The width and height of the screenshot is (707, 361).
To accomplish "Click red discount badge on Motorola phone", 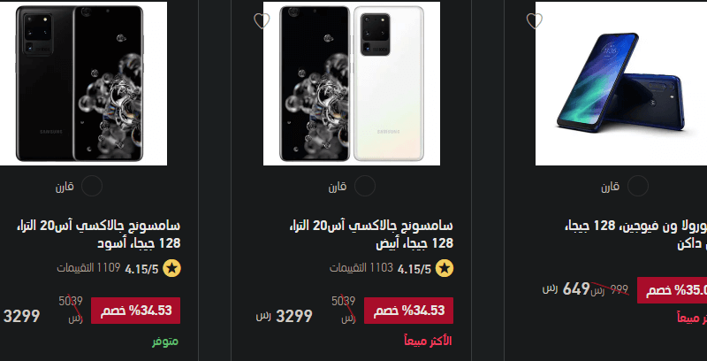I will coord(672,290).
